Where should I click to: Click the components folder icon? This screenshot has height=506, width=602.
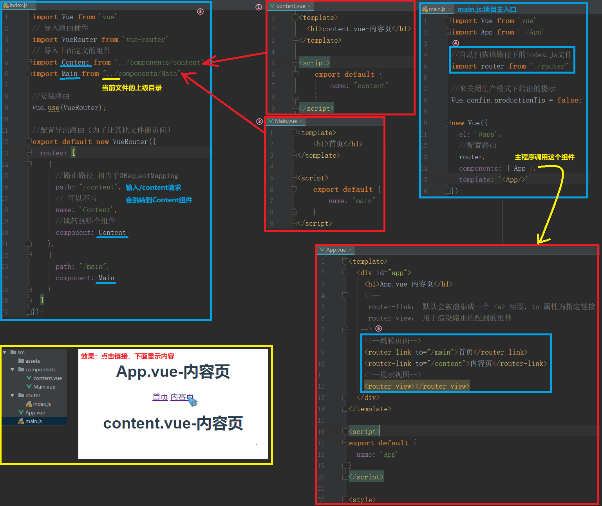point(21,369)
